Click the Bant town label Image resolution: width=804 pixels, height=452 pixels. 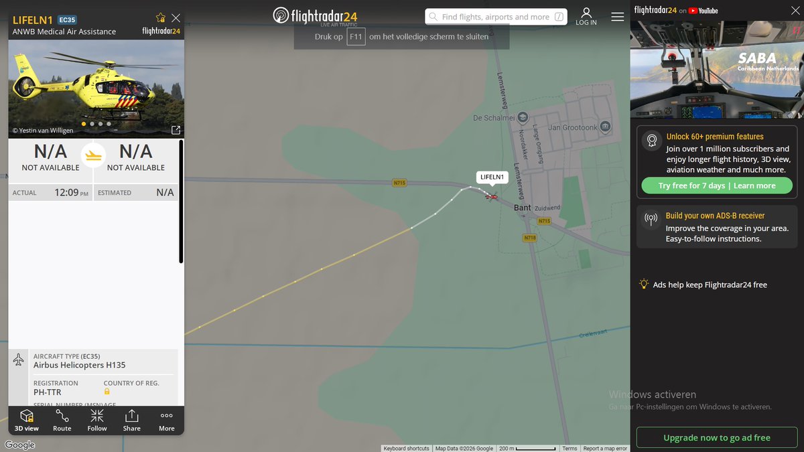tap(522, 208)
